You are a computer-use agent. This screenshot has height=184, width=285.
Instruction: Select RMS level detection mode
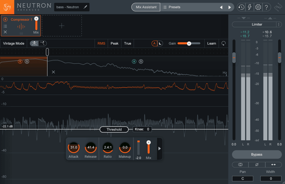(101, 43)
